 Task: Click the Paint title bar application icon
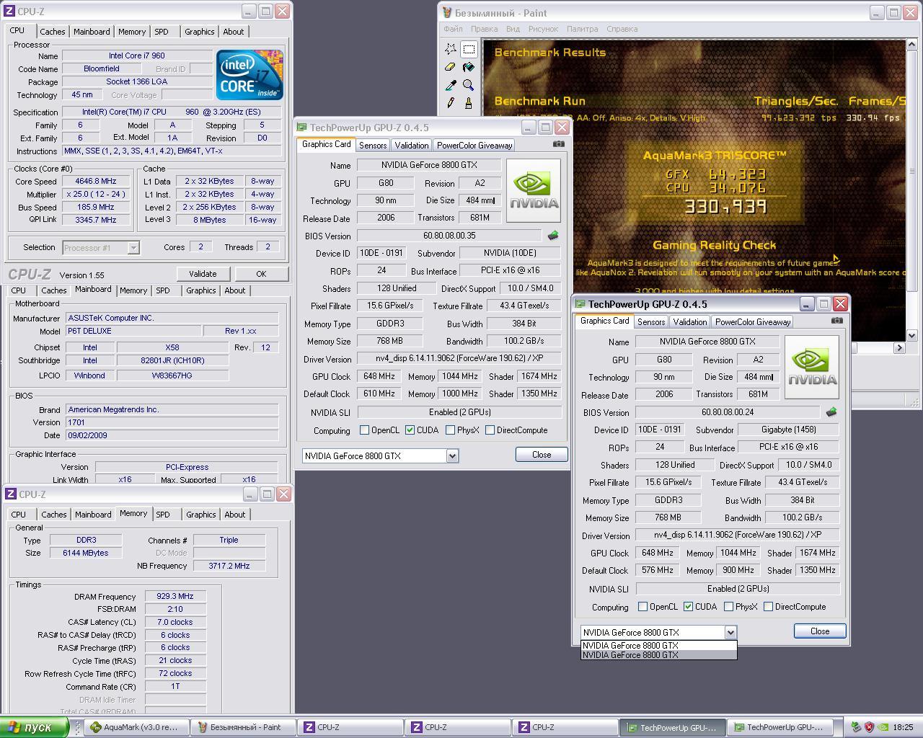point(447,13)
